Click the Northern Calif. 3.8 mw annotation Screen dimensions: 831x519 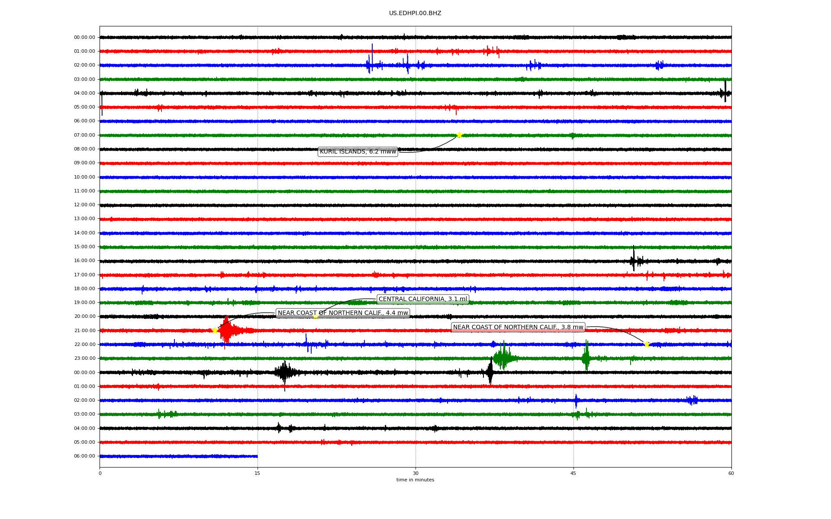[x=518, y=327]
